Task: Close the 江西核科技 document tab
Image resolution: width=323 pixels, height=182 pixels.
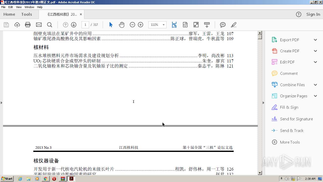Action: click(81, 14)
